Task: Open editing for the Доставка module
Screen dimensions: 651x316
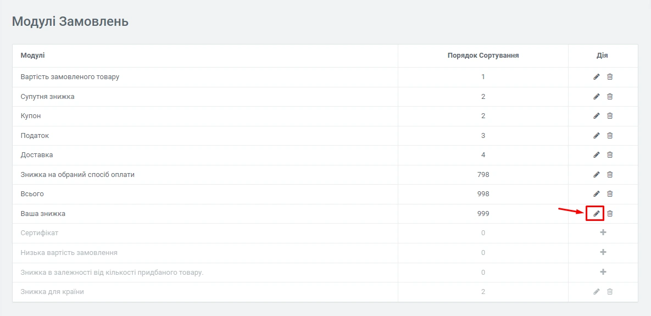Action: pos(597,155)
